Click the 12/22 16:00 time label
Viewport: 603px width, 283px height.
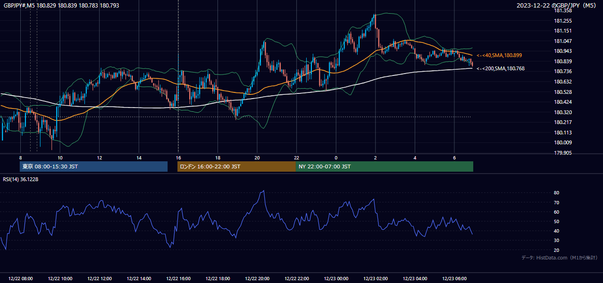click(178, 279)
